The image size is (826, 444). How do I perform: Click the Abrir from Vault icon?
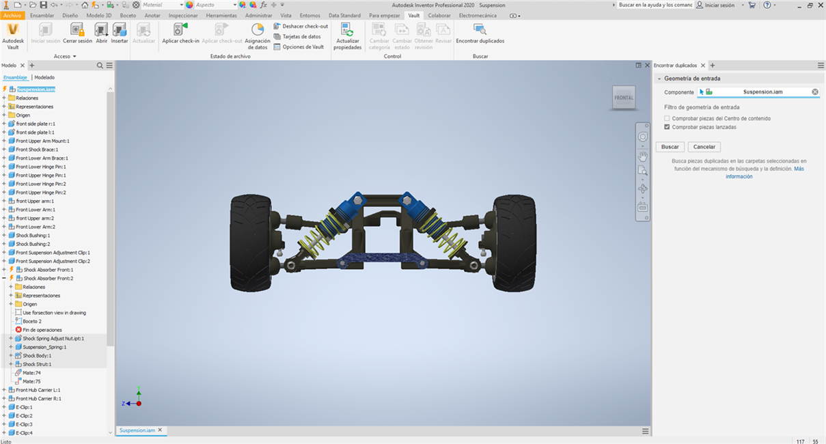point(101,29)
